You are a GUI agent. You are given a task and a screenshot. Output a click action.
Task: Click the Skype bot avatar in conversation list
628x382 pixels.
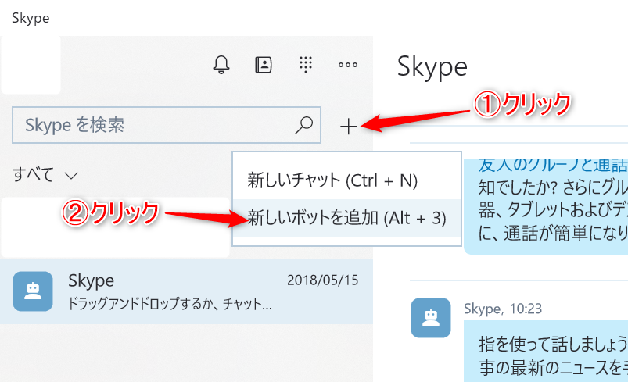[33, 291]
